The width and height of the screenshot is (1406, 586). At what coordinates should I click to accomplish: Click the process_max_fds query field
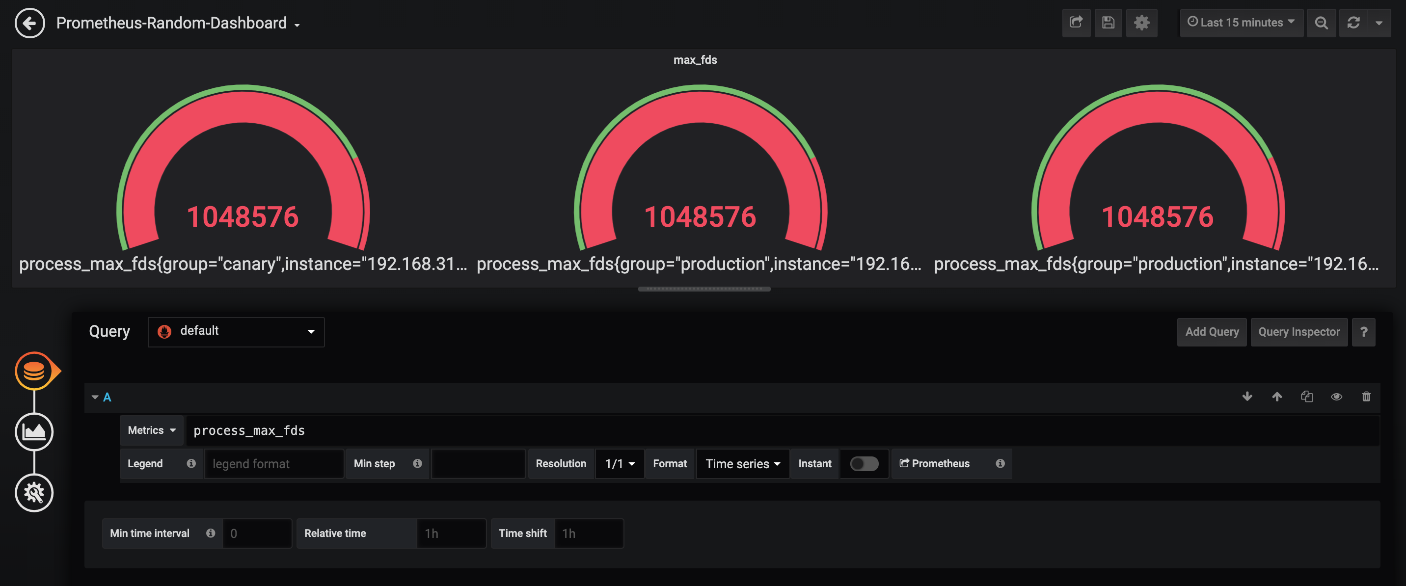coord(783,430)
